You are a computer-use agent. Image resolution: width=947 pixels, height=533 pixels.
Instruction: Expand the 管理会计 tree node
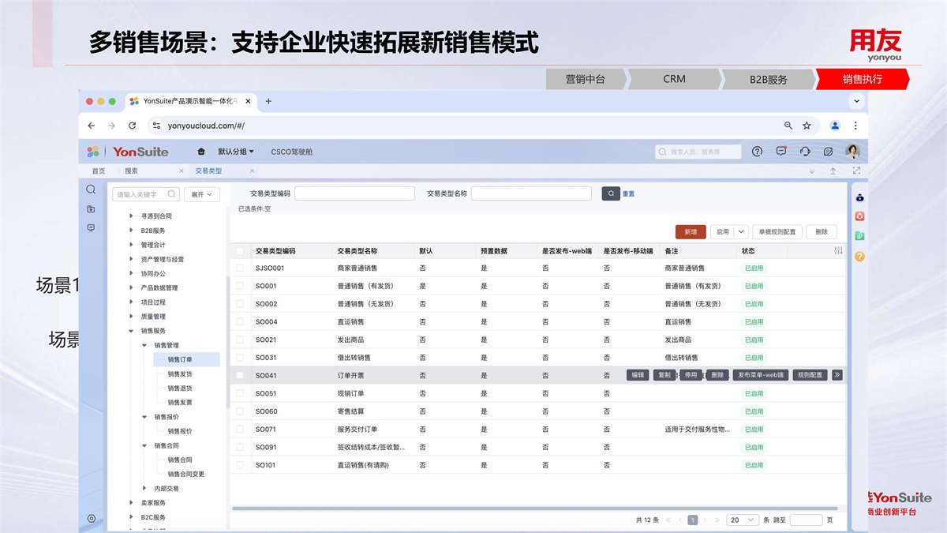pos(132,245)
